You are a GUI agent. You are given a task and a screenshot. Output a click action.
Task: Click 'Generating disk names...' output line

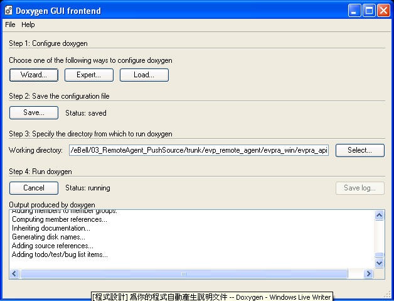(48, 237)
